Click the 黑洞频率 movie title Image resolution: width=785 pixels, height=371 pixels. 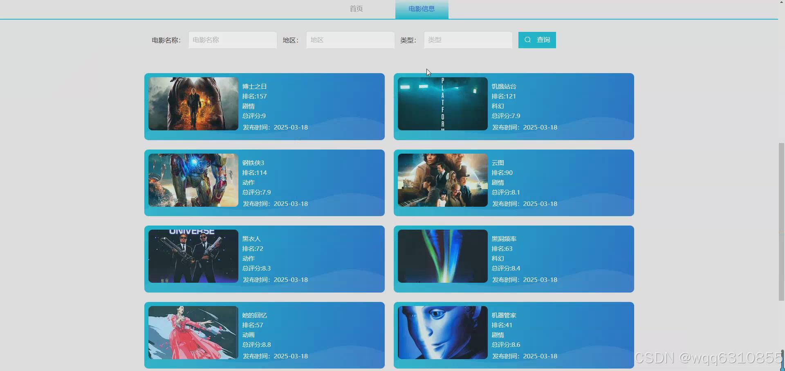coord(504,239)
